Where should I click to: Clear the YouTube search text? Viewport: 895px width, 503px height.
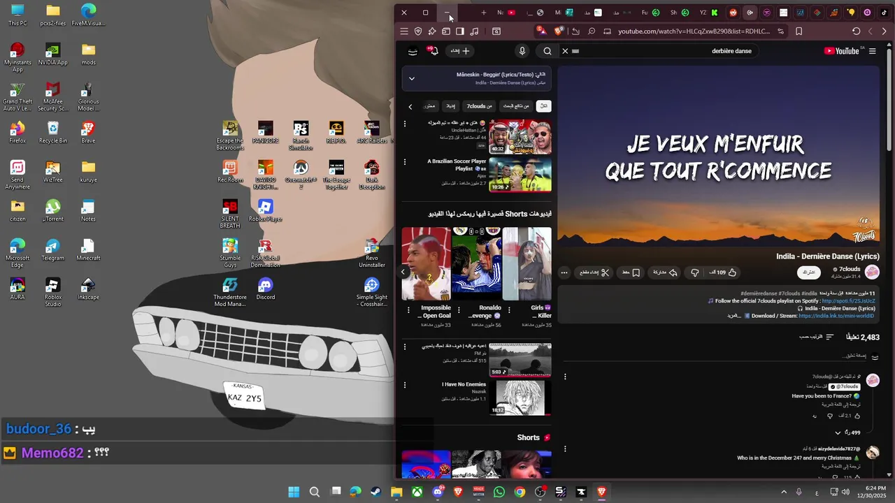click(565, 51)
